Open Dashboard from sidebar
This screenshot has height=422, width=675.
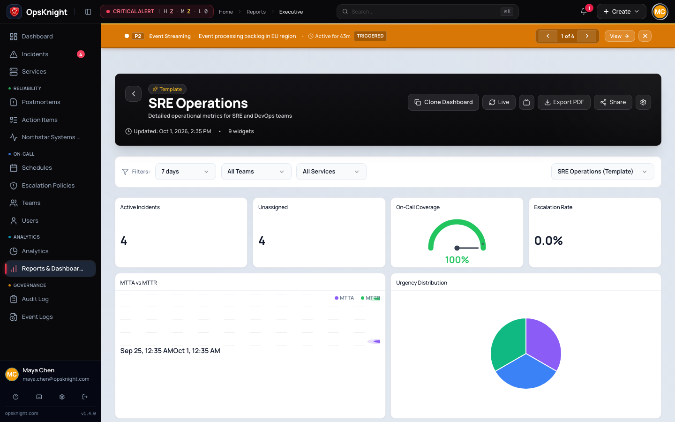coord(51,37)
